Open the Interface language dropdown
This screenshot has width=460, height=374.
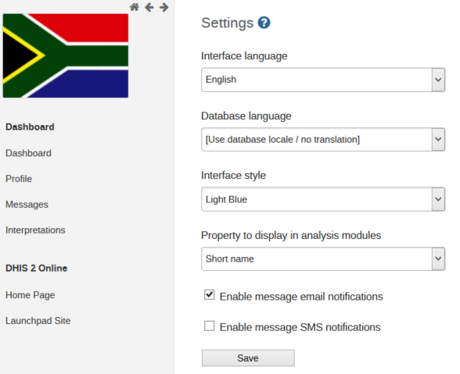click(x=323, y=80)
